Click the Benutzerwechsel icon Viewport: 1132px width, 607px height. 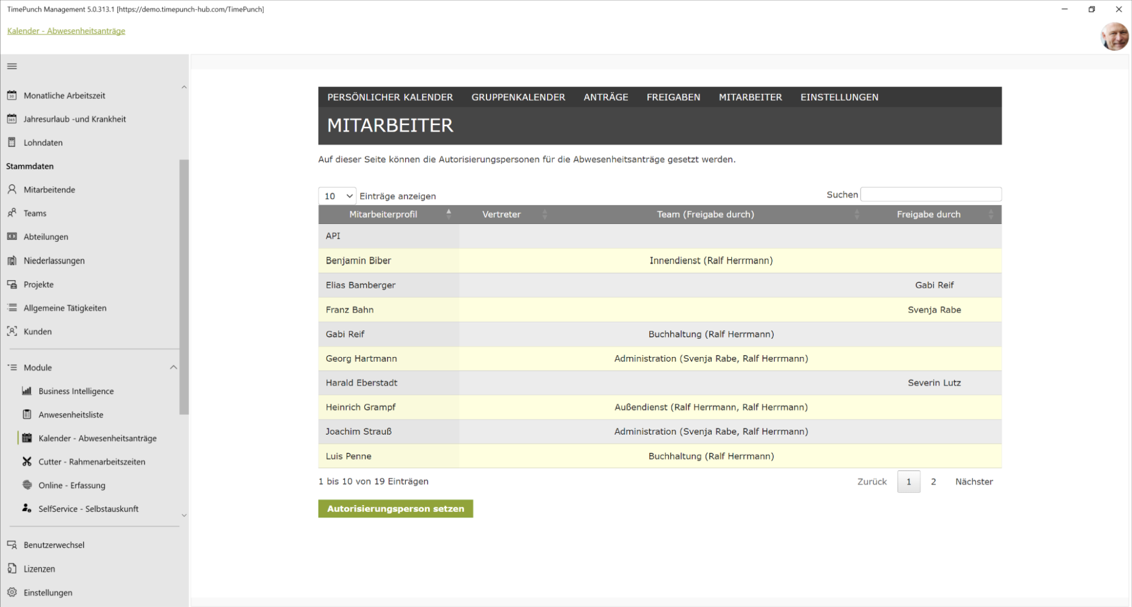pos(12,544)
